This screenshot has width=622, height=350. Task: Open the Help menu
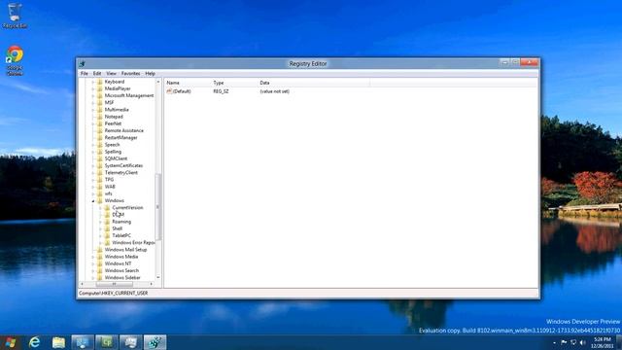click(x=150, y=74)
